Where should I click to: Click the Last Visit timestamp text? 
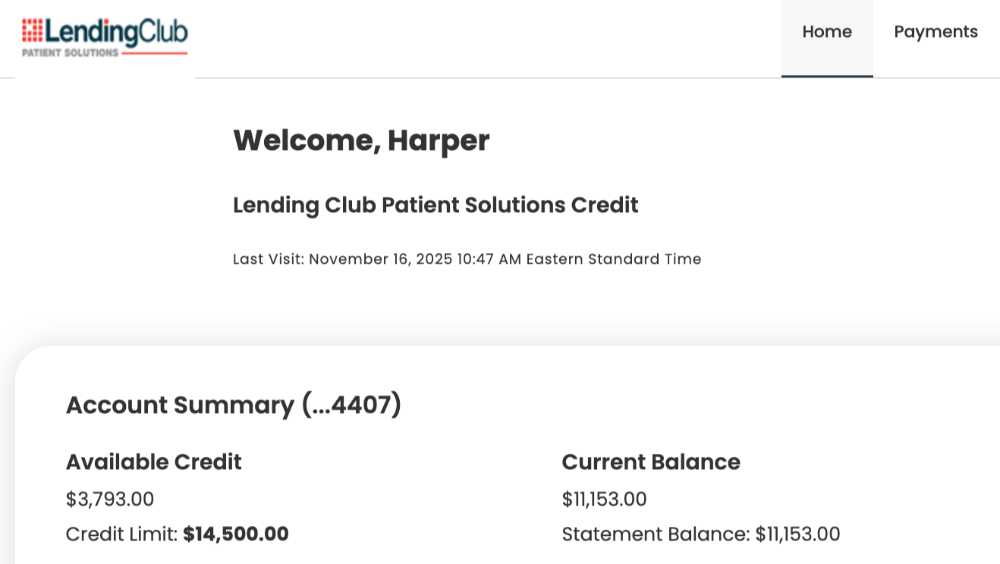[467, 259]
